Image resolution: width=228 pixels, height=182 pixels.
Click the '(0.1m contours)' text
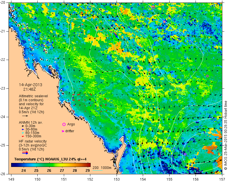click(x=31, y=100)
